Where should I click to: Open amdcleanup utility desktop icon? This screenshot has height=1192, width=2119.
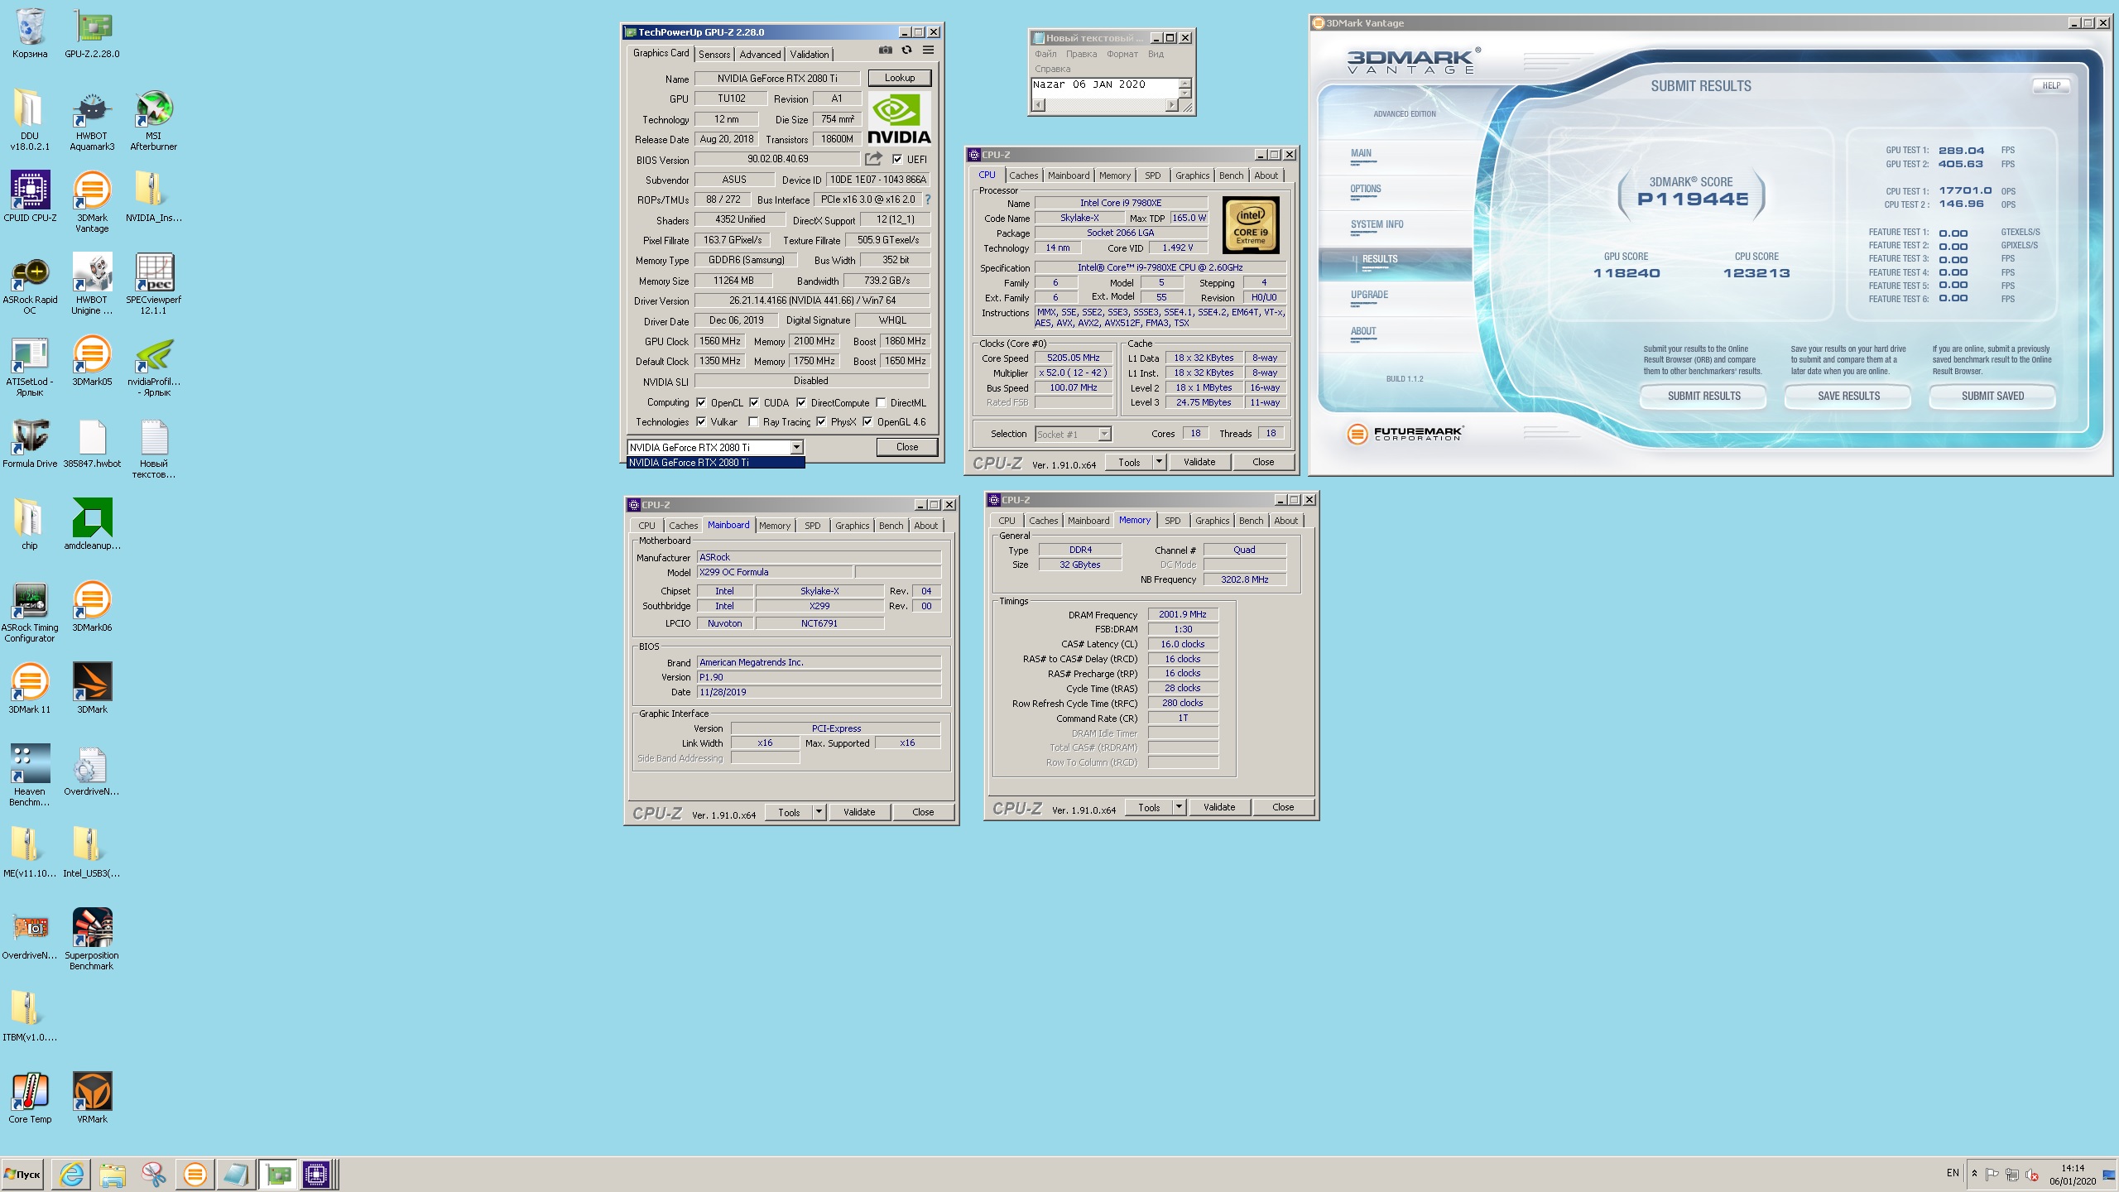click(92, 525)
